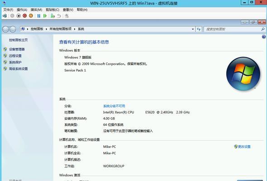Click the 计算机名 value Mike-PC
Screen dimensions: 267x181
point(110,147)
